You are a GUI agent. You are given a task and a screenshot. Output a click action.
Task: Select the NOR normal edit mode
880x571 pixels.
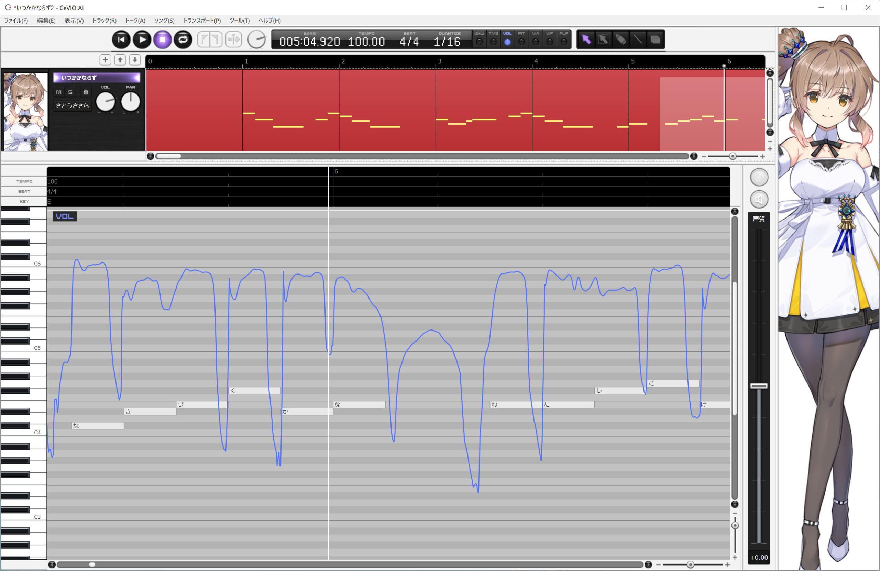point(479,39)
